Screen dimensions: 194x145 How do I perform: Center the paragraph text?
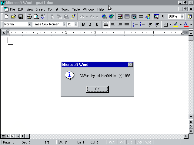[113, 24]
